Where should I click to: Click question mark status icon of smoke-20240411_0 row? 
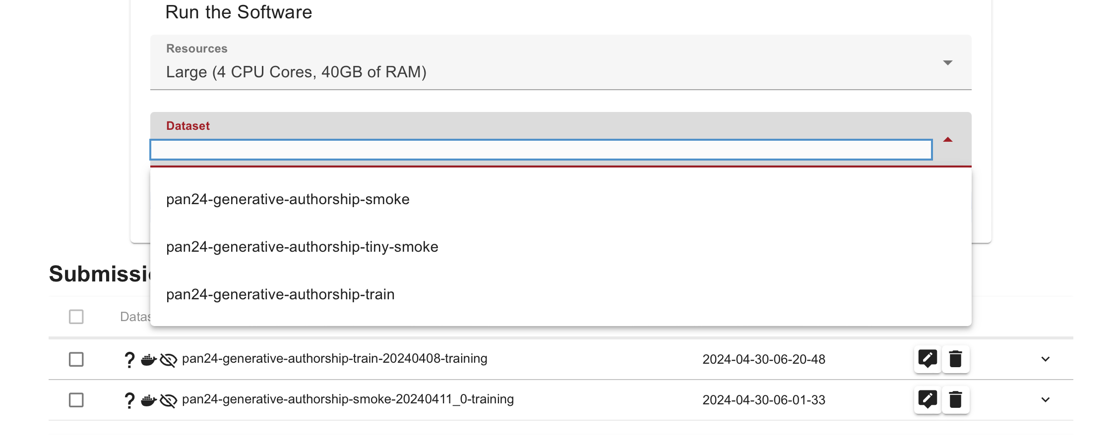coord(129,400)
